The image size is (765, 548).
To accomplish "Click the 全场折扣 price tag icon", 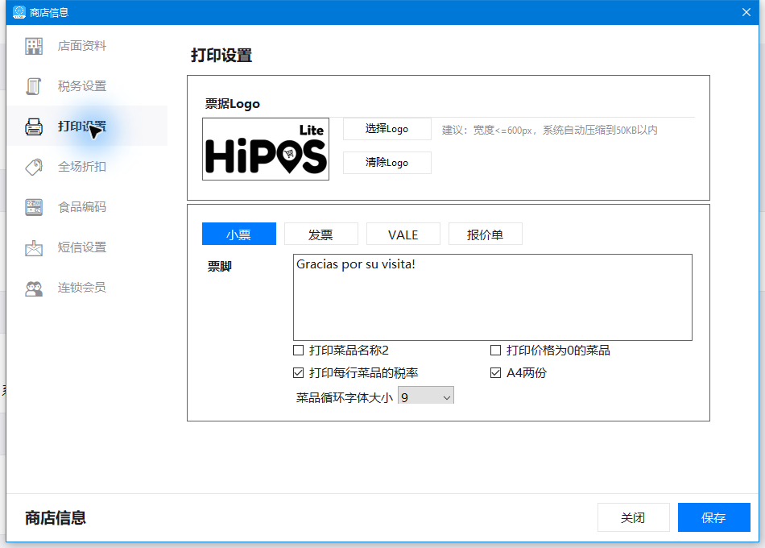I will 34,167.
